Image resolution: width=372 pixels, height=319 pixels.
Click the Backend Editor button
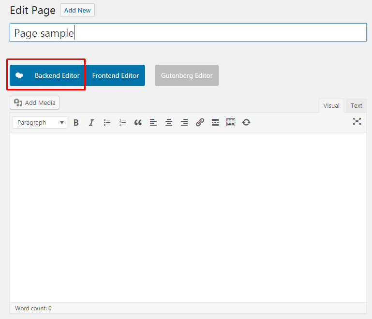click(48, 75)
